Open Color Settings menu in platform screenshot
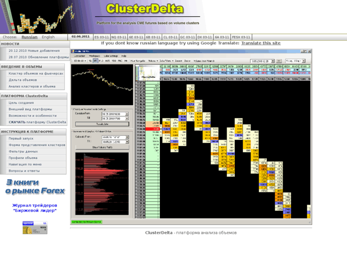The width and height of the screenshot is (347, 260). [111, 56]
